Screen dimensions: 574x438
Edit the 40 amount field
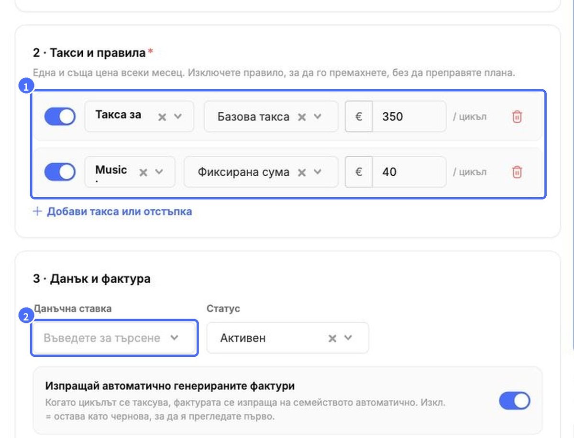click(x=409, y=172)
